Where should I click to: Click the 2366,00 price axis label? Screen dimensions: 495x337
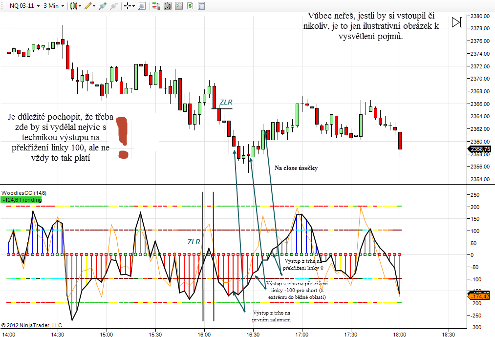(480, 104)
